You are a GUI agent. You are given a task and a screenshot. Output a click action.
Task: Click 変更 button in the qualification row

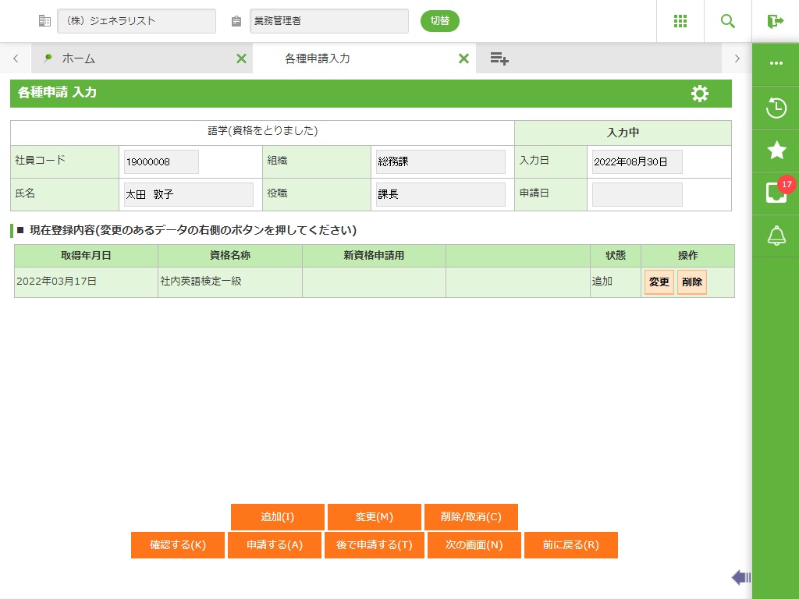coord(659,282)
